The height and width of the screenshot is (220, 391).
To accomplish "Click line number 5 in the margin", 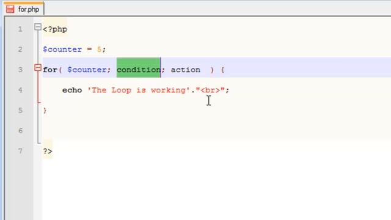I will [20, 111].
